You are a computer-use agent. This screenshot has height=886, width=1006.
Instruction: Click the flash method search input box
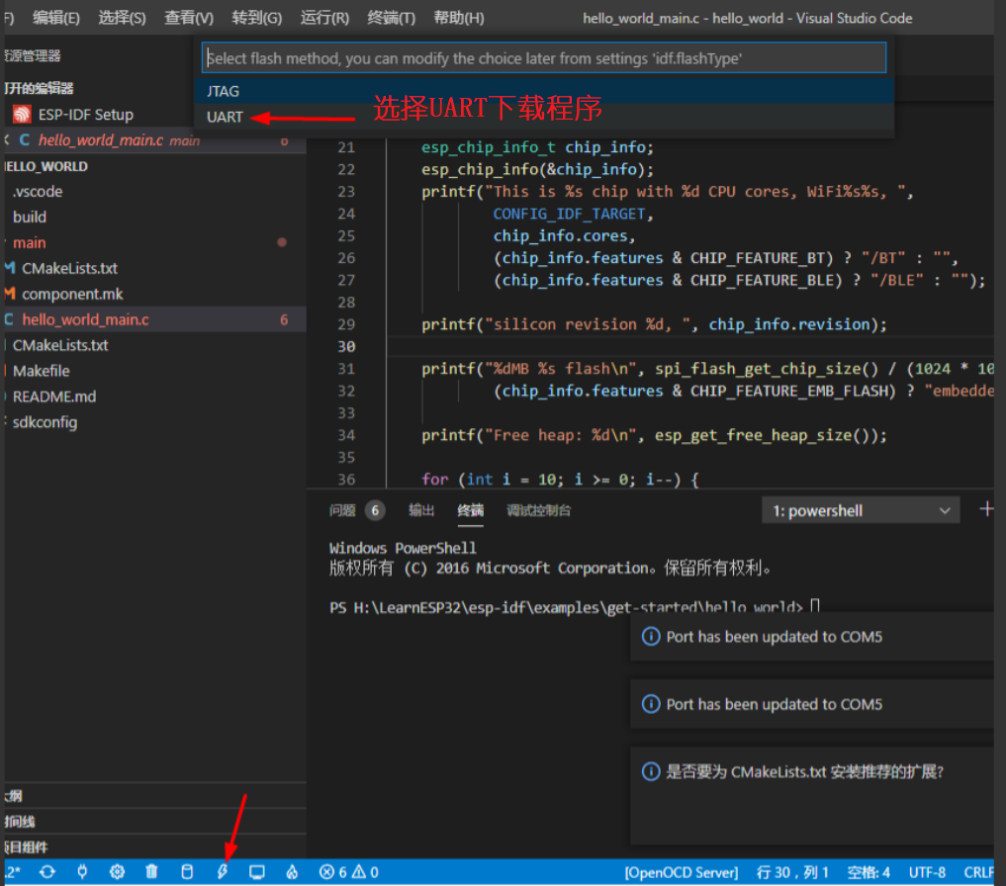pos(544,58)
